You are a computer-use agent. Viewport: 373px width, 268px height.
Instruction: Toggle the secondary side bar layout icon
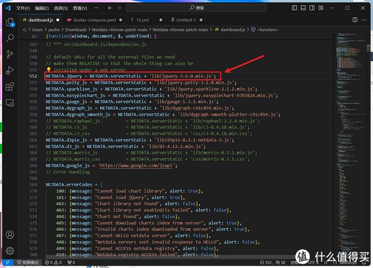tap(312, 8)
